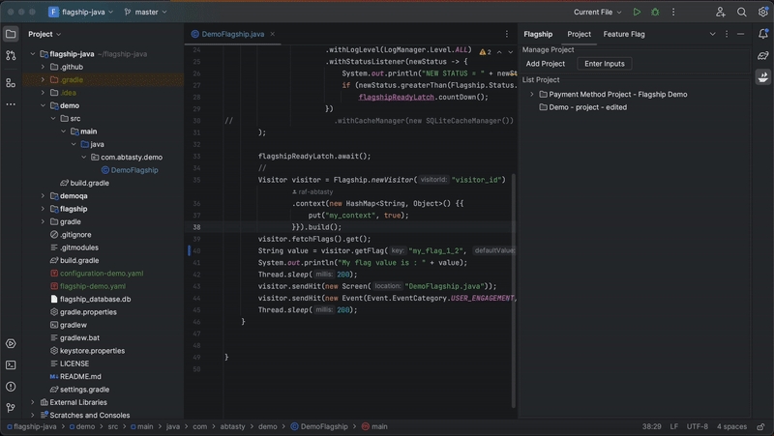The image size is (774, 436).
Task: Click the Enter Inputs button
Action: 605,64
